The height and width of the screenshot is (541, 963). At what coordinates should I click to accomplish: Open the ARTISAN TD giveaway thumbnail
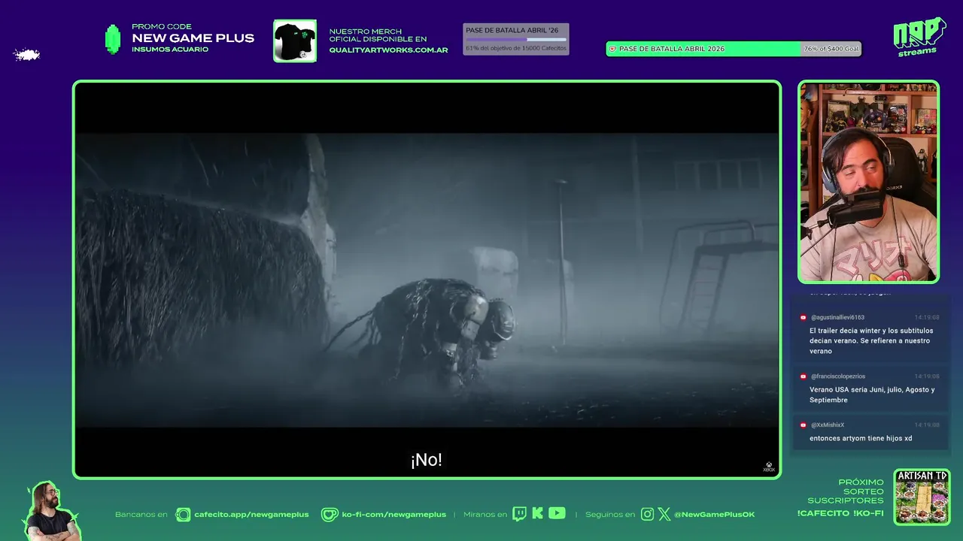[x=922, y=497]
